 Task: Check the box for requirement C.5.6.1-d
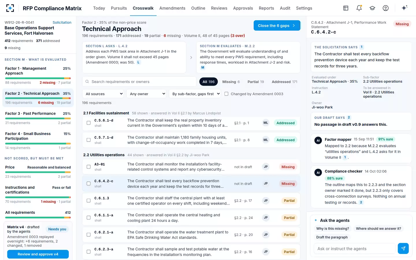point(89,123)
